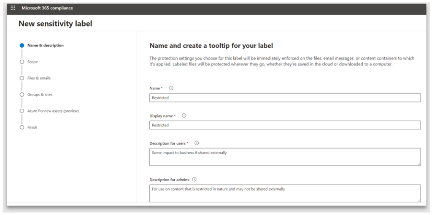The width and height of the screenshot is (432, 215).
Task: Focus the Display name input box
Action: click(285, 125)
